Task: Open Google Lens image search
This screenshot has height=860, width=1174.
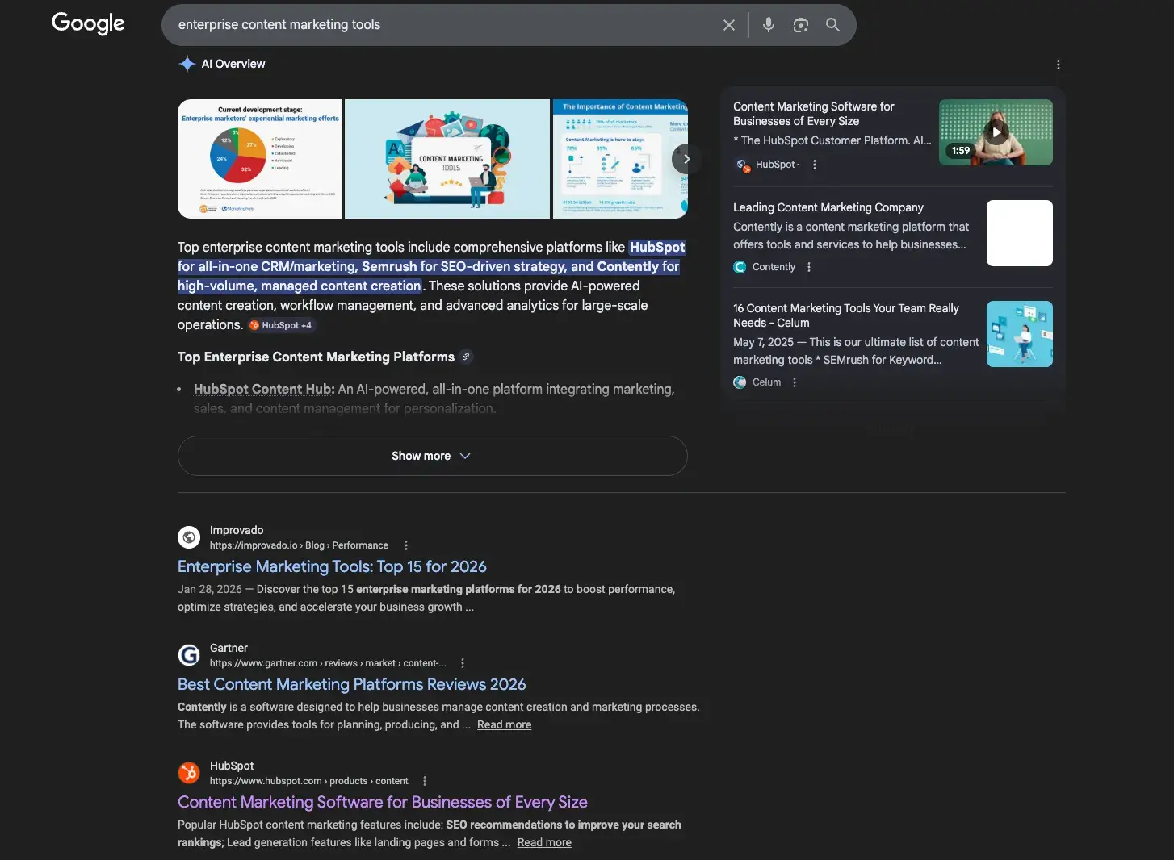Action: click(x=800, y=25)
